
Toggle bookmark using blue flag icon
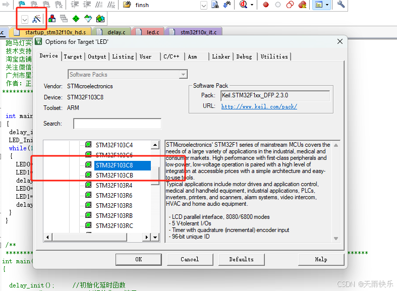(x=22, y=4)
